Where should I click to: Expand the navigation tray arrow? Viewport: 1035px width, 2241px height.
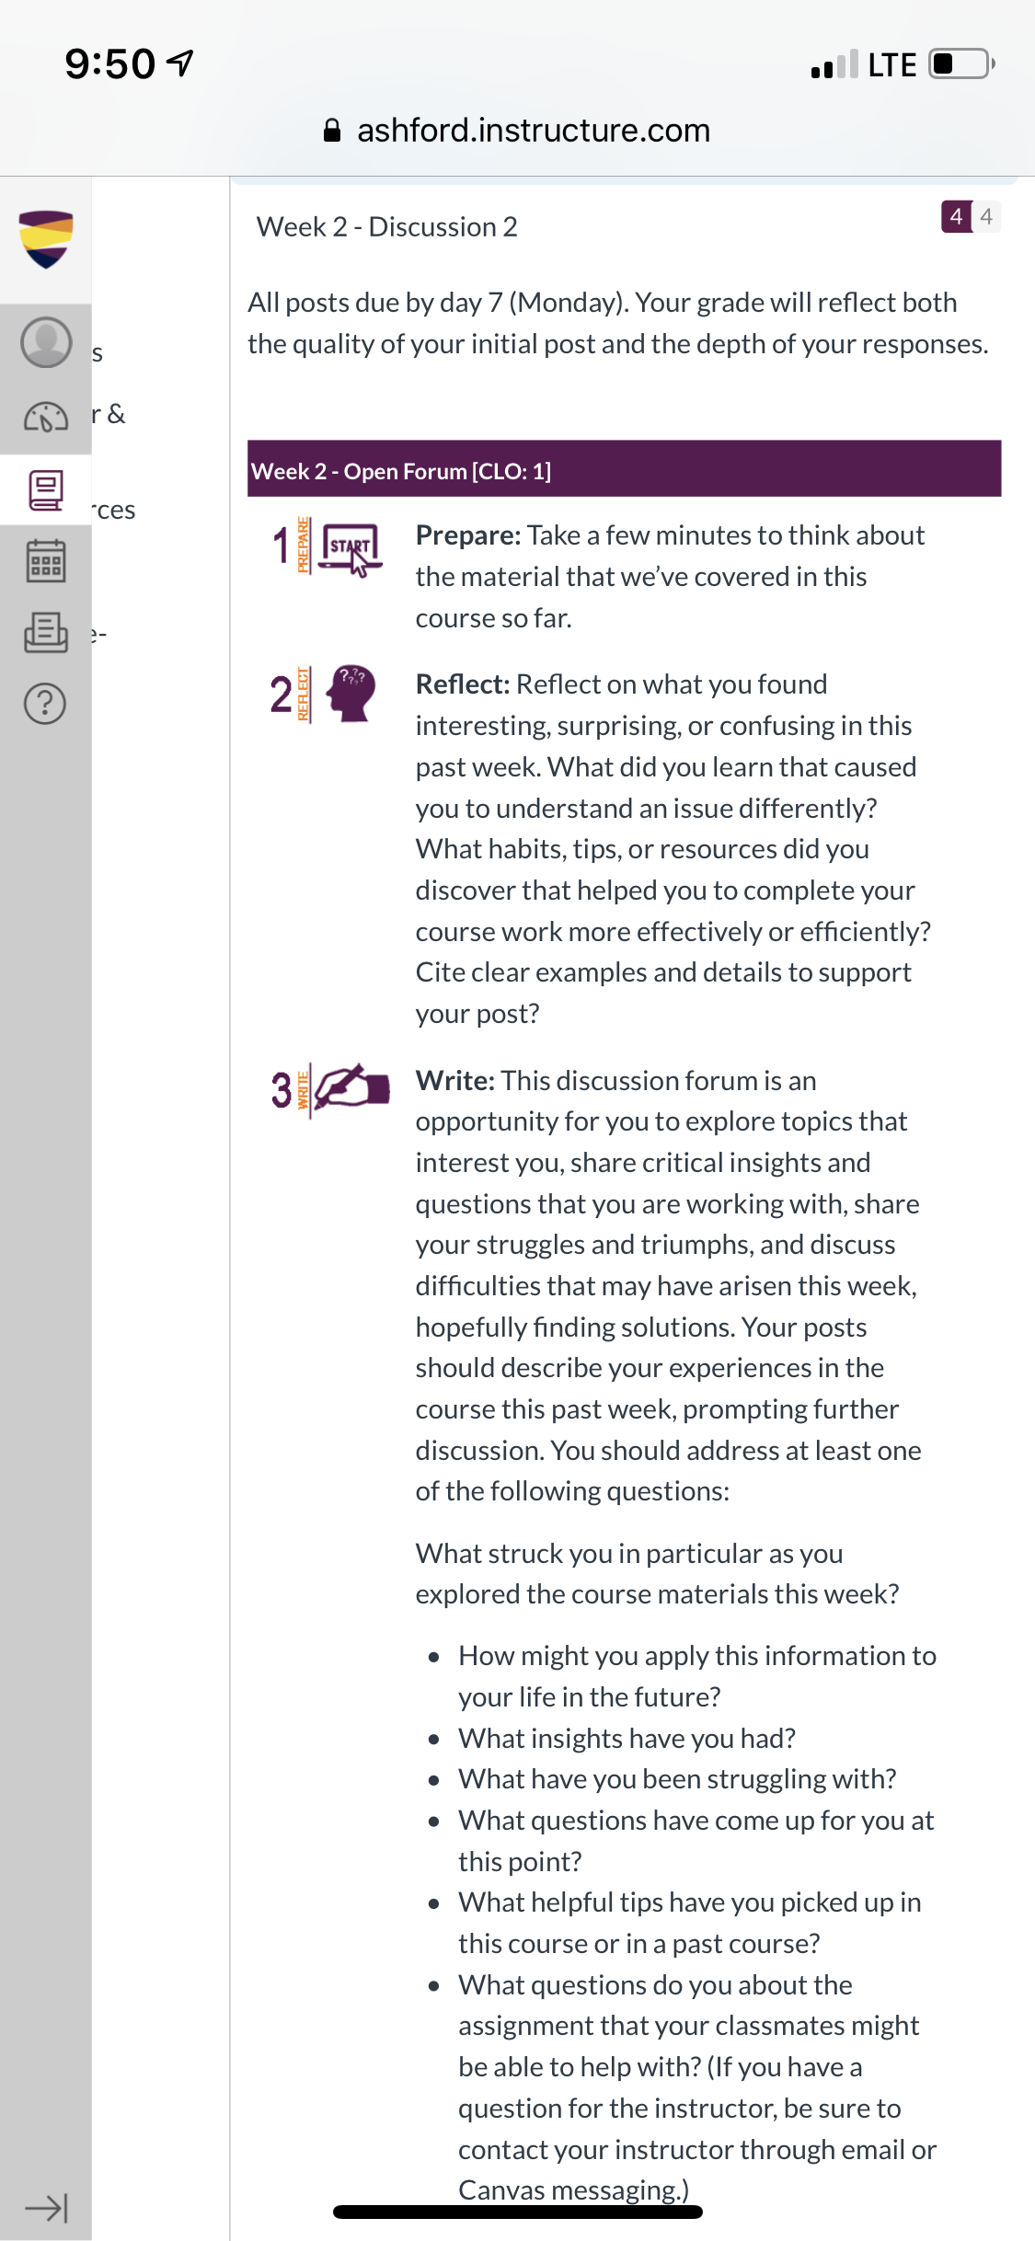[45, 2207]
